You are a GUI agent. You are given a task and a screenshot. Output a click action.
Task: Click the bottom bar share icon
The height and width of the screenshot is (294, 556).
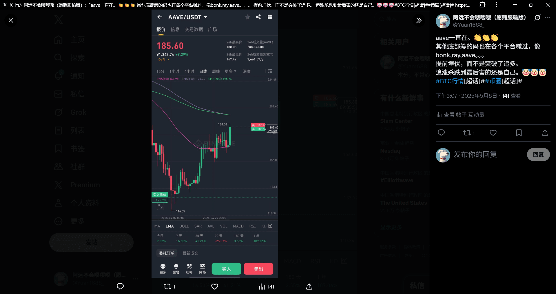309,286
